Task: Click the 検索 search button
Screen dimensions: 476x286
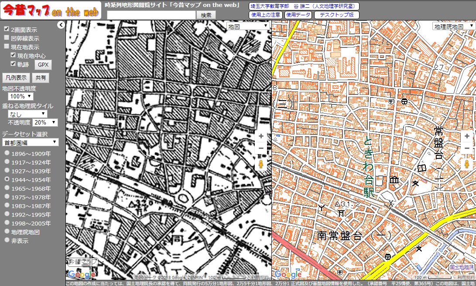Action: (206, 15)
